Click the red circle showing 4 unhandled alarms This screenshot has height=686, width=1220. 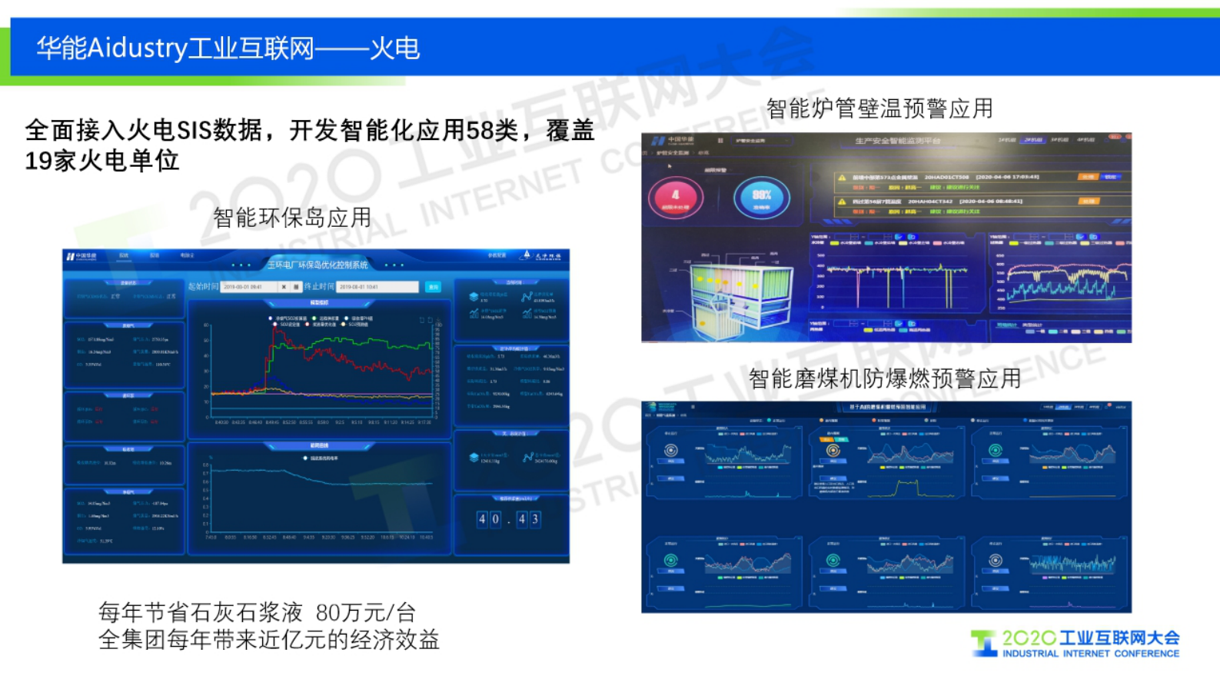click(676, 198)
